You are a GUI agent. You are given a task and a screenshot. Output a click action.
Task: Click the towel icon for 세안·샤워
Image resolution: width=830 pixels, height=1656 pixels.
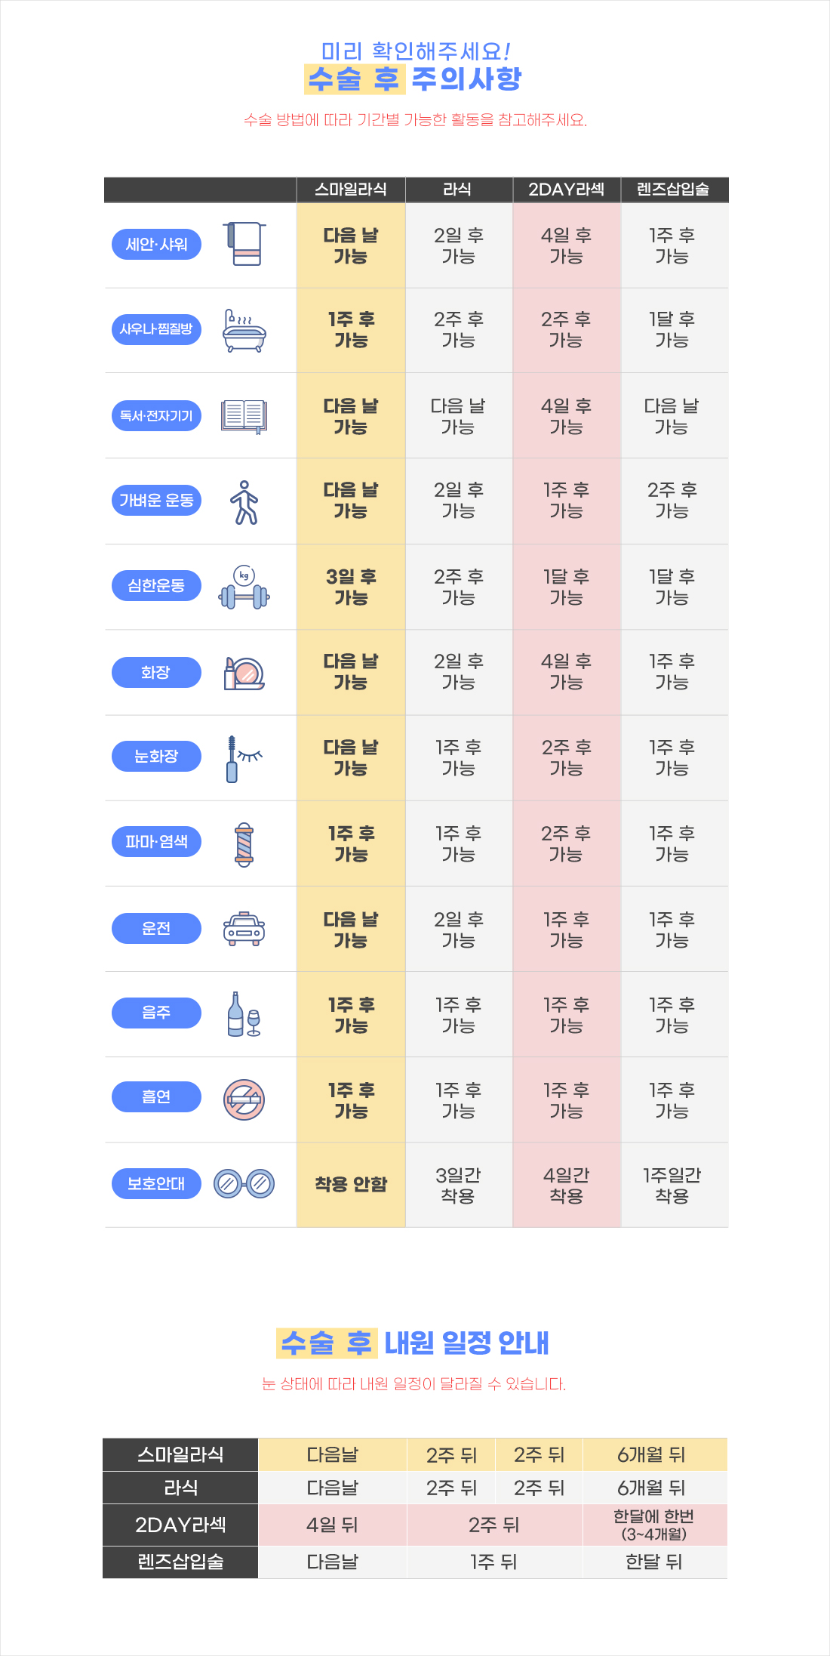pos(244,244)
